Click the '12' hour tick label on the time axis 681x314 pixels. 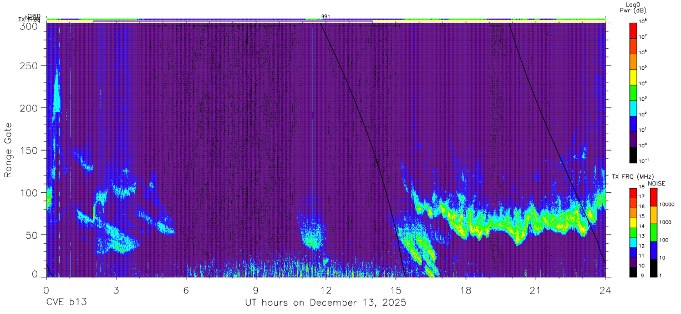tap(326, 290)
